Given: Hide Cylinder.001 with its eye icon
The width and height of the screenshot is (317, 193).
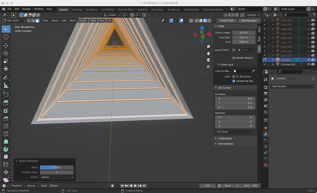Looking at the screenshot, I should (309, 64).
